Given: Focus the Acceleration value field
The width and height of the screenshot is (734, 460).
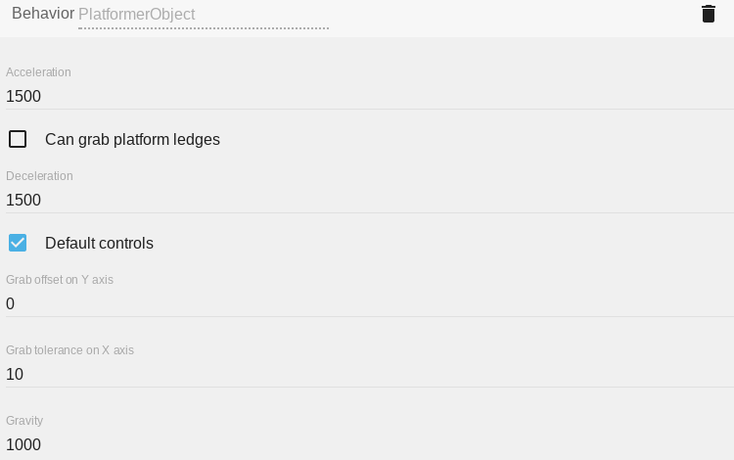Looking at the screenshot, I should 370,96.
